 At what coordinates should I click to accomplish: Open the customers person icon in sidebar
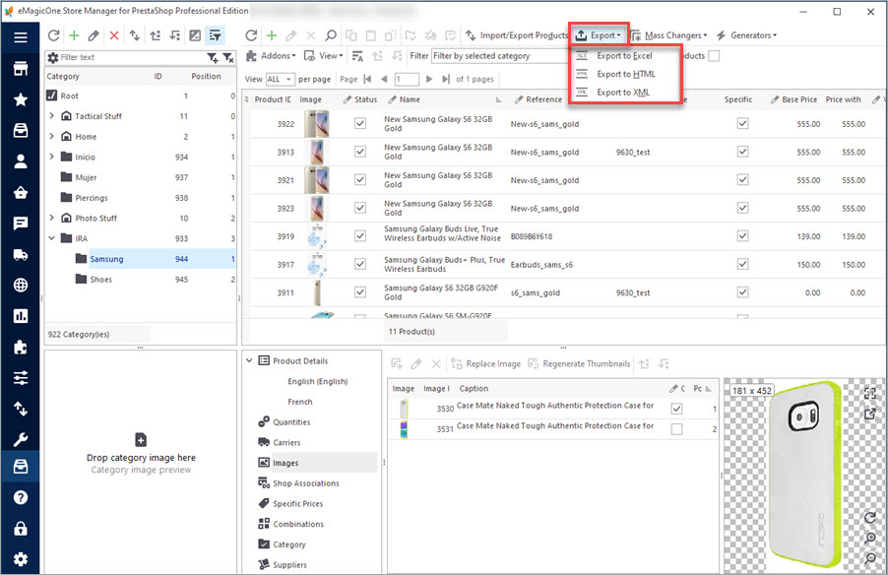click(21, 161)
